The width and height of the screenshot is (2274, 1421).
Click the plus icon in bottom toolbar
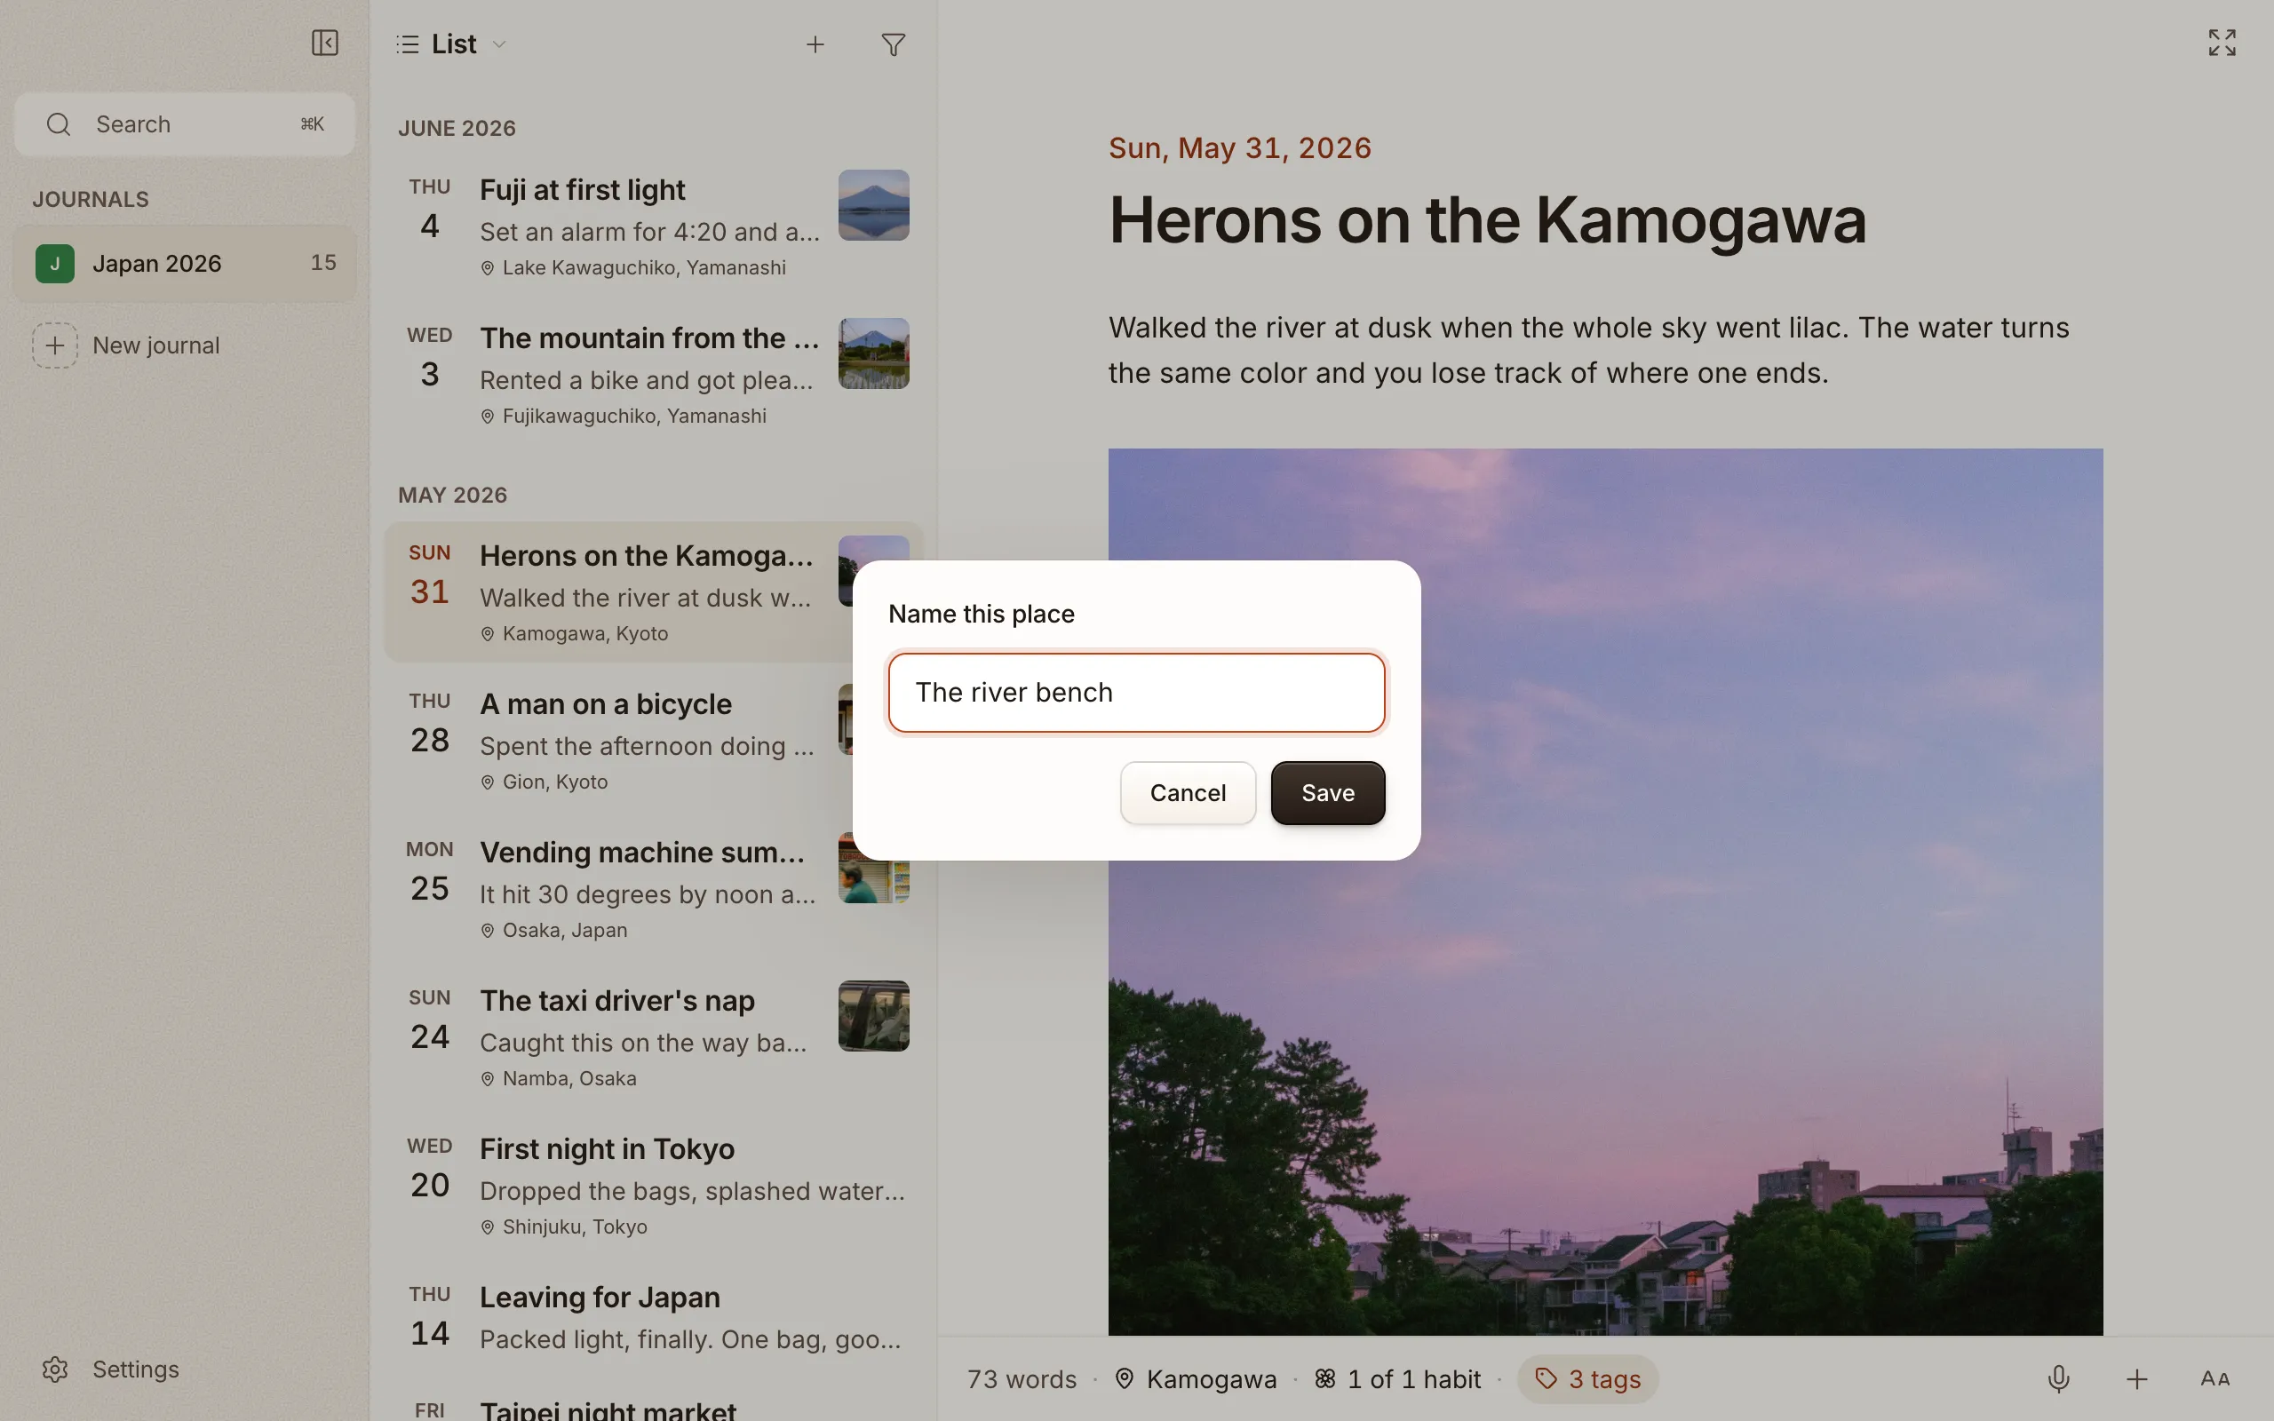pos(2137,1378)
